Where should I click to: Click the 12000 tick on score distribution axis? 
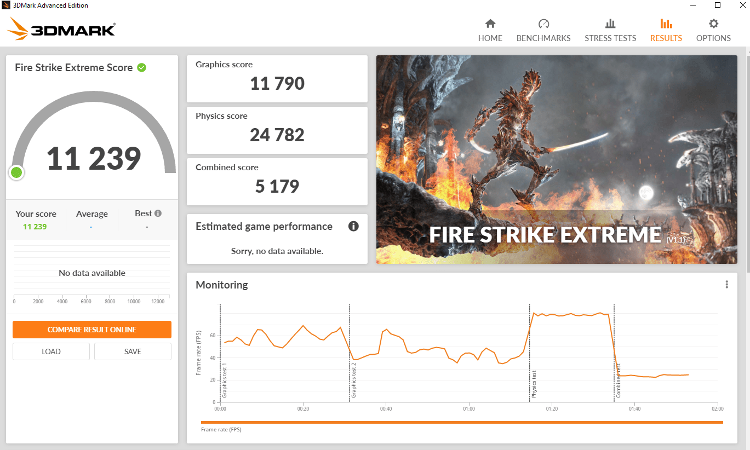point(157,302)
